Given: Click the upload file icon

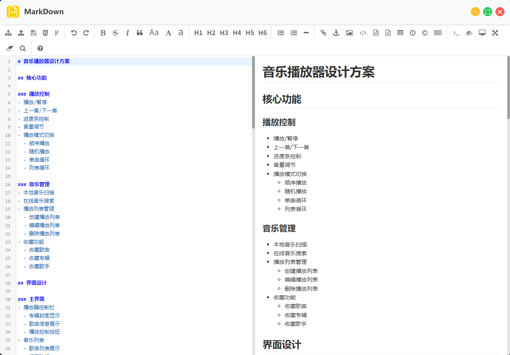Looking at the screenshot, I should [x=21, y=33].
